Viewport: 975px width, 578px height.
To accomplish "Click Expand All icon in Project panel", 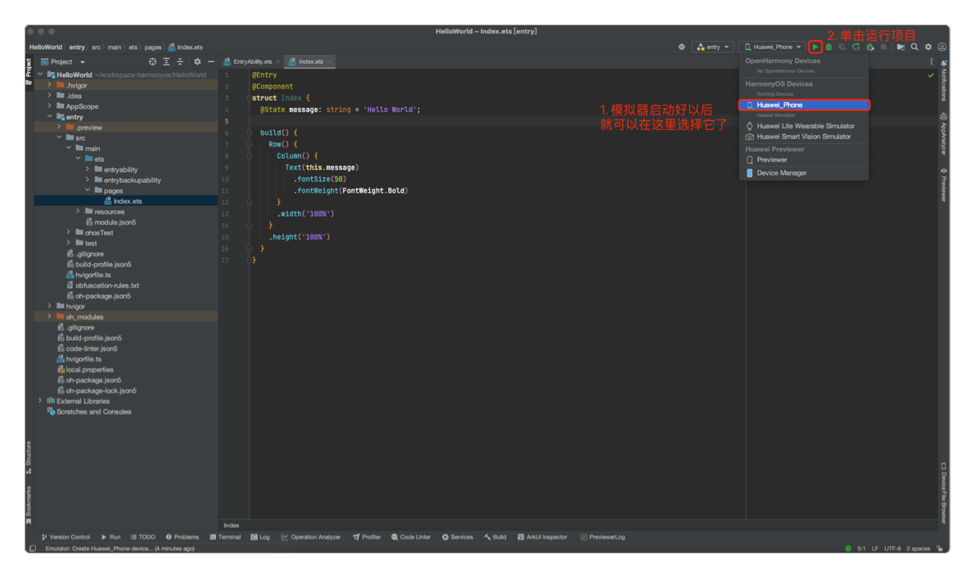I will (x=166, y=62).
